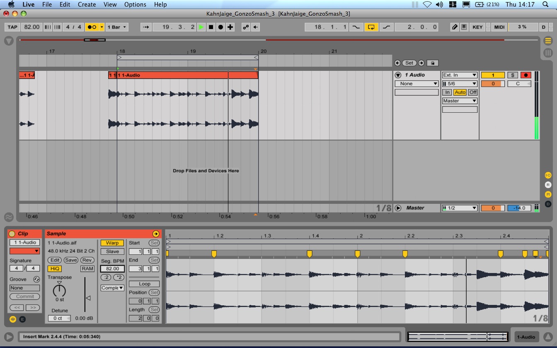This screenshot has height=348, width=557.
Task: Click the Back to Arrangement arrow icon
Action: 256,27
